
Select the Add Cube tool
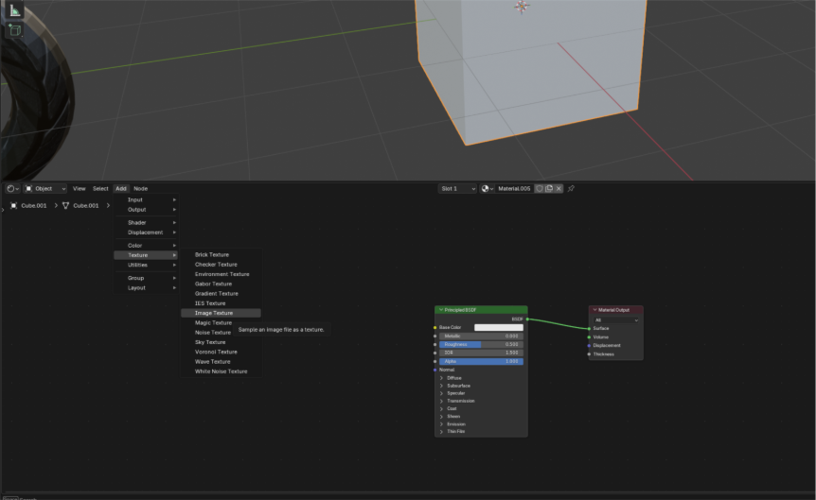click(x=15, y=30)
